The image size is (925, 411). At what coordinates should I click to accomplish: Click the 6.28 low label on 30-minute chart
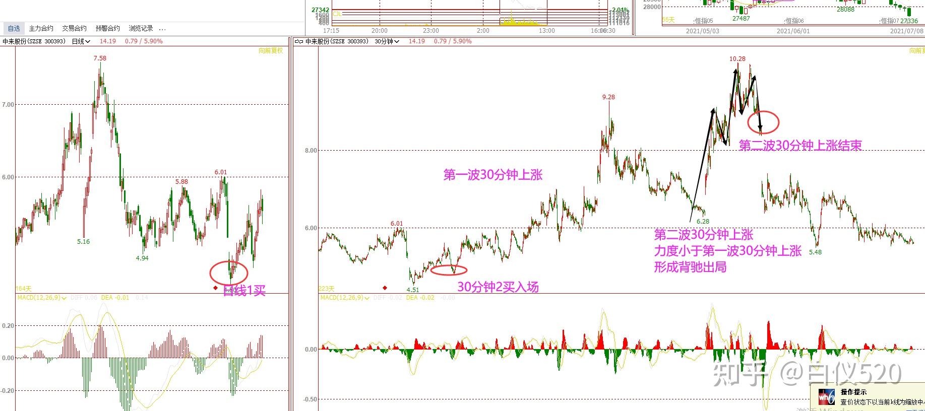click(x=703, y=222)
